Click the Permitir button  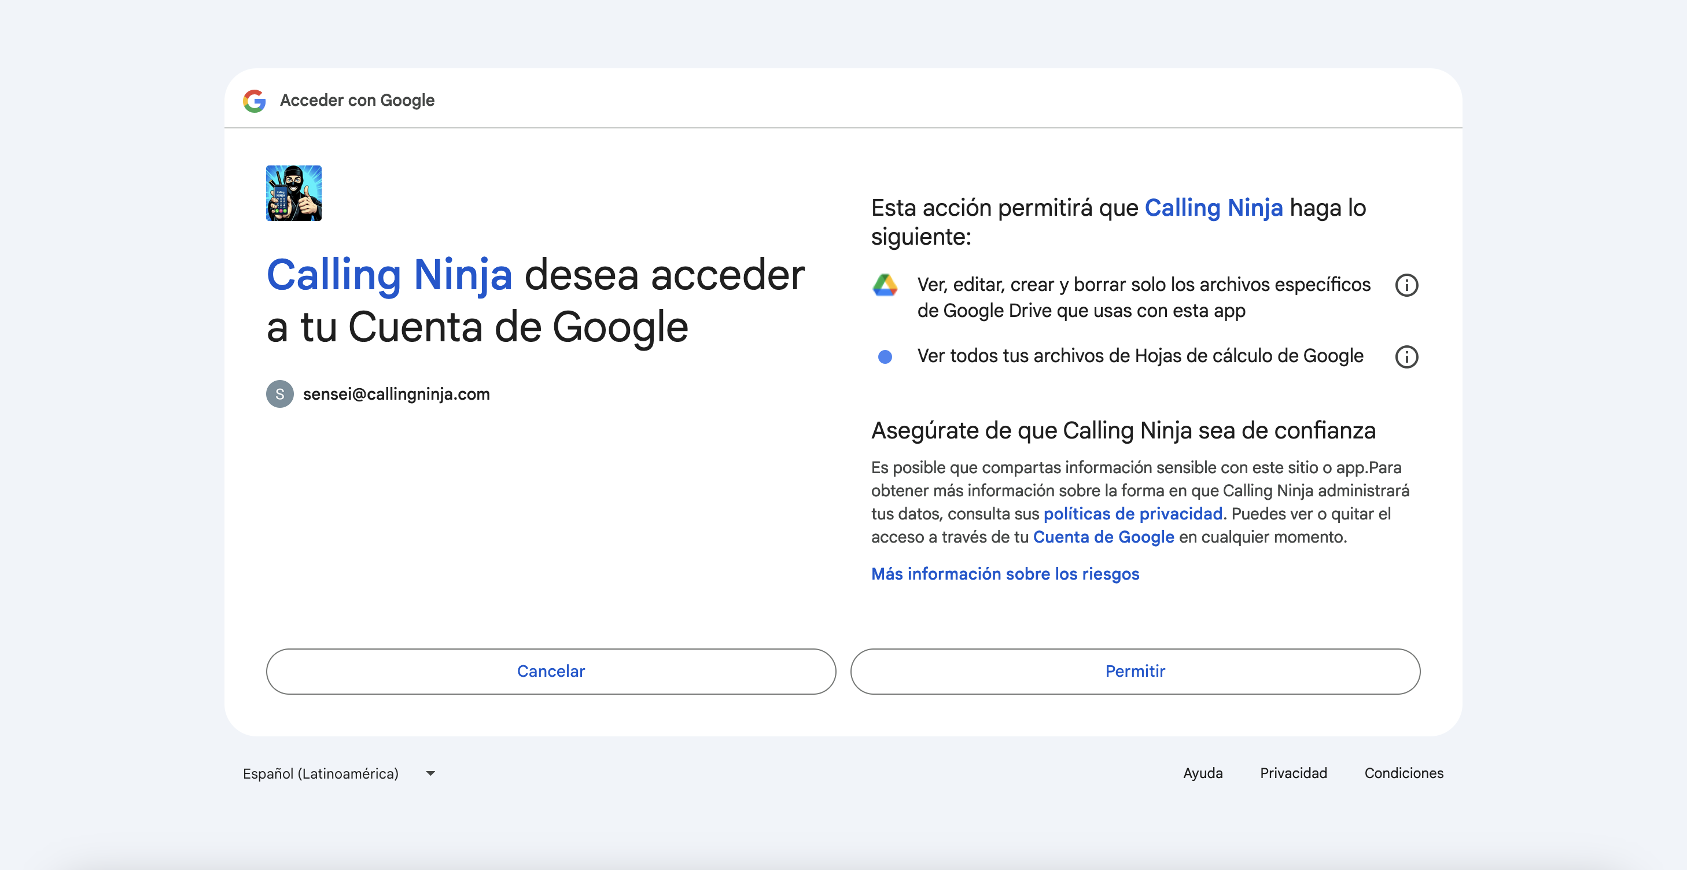pyautogui.click(x=1135, y=671)
